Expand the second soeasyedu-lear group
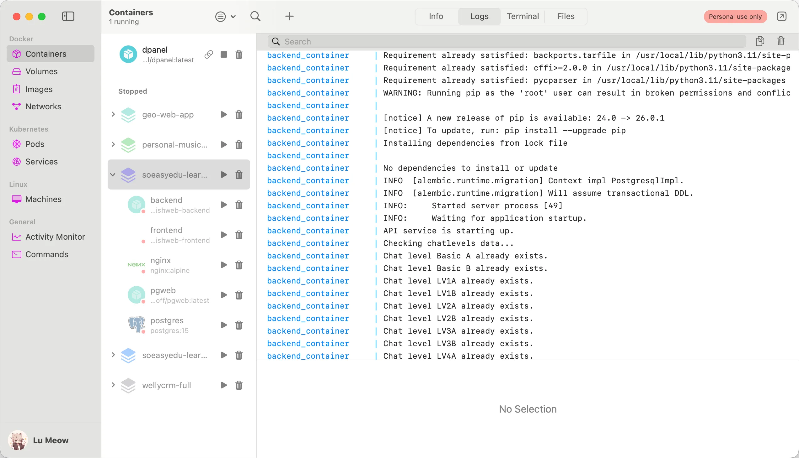Screen dimensions: 799x458 tap(113, 355)
